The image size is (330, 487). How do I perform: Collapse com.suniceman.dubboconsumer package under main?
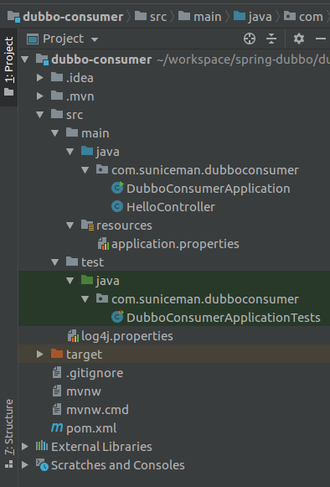85,170
